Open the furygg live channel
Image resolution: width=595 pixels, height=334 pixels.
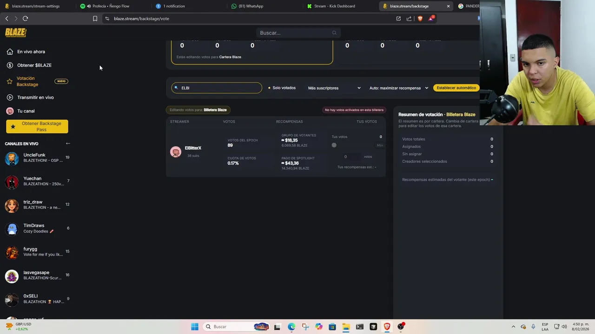pyautogui.click(x=37, y=252)
